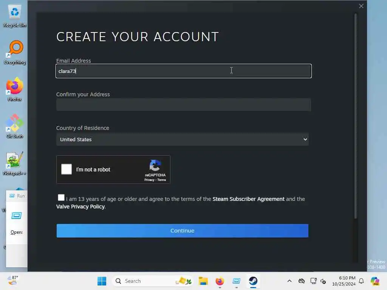This screenshot has height=290, width=387.
Task: Click the cloud sync tray icon
Action: 301,281
